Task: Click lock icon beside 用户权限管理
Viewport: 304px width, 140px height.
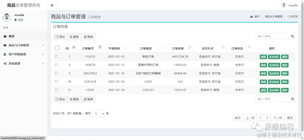Action: click(5, 55)
